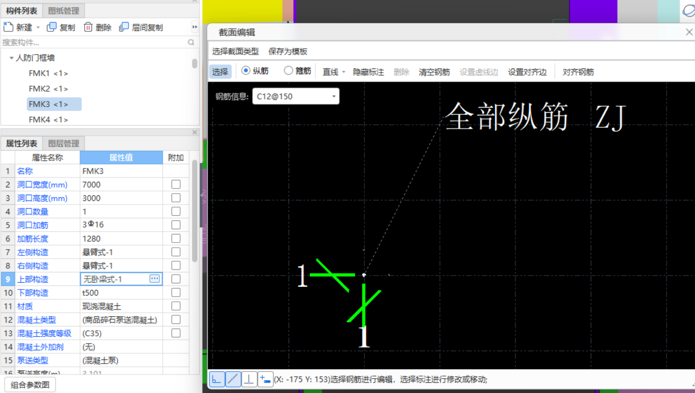Open the ellipsis button in 上部构造 cell
This screenshot has height=393, width=695.
click(x=154, y=279)
